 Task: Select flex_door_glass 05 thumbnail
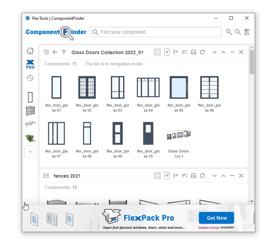coord(179,87)
